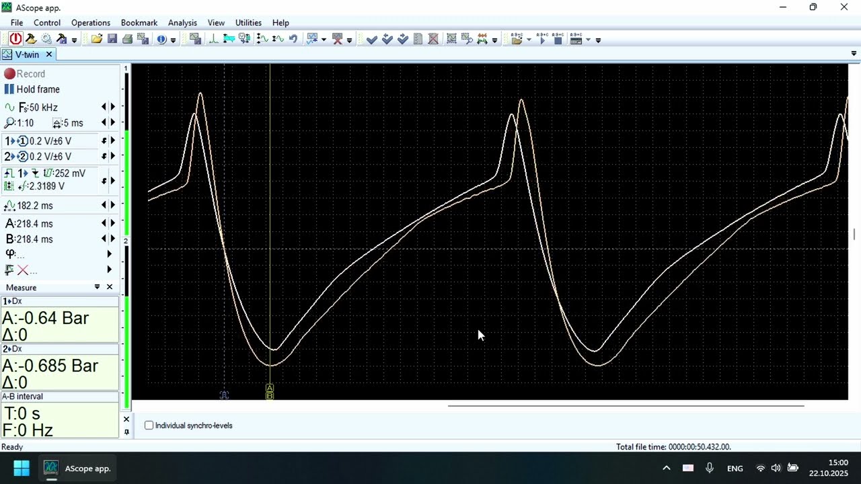This screenshot has height=484, width=861.
Task: Print using the printer toolbar icon
Action: (127, 39)
